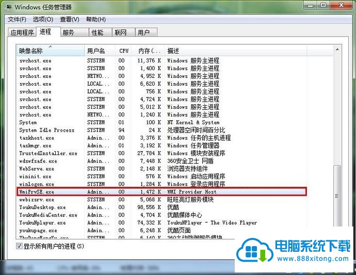Select the youkupage.exe process
356x275 pixels.
click(161, 231)
